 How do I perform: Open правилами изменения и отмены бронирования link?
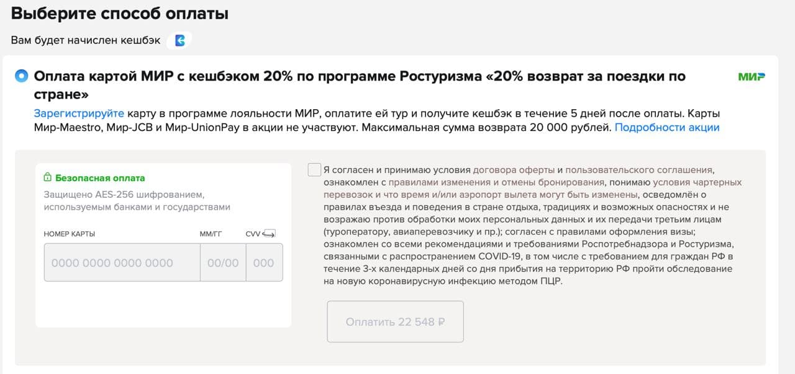pyautogui.click(x=496, y=182)
